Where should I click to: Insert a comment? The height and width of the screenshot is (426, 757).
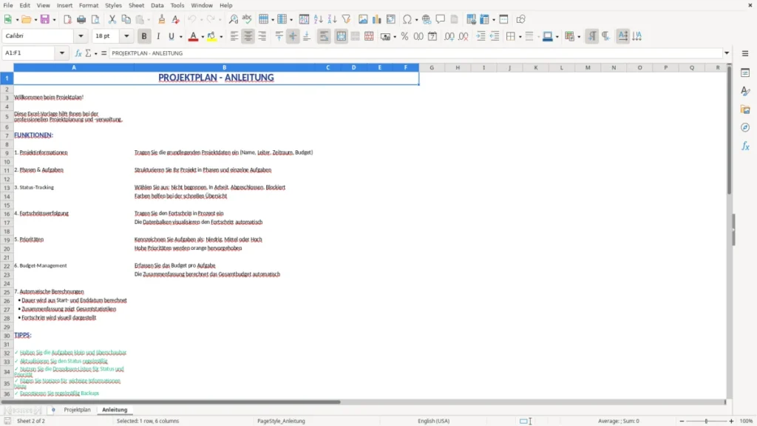[x=441, y=19]
